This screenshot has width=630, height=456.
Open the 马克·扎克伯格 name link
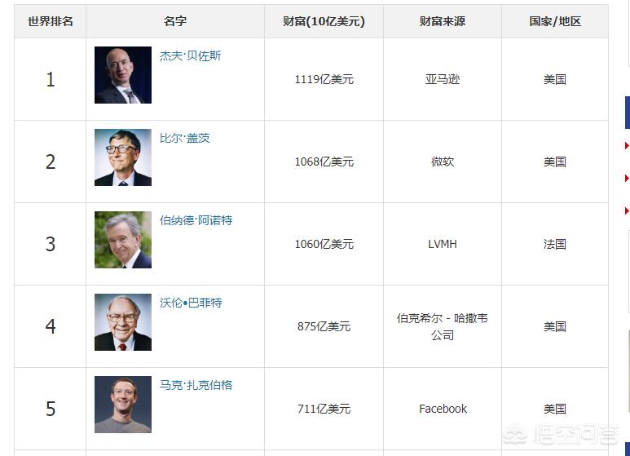coord(196,385)
